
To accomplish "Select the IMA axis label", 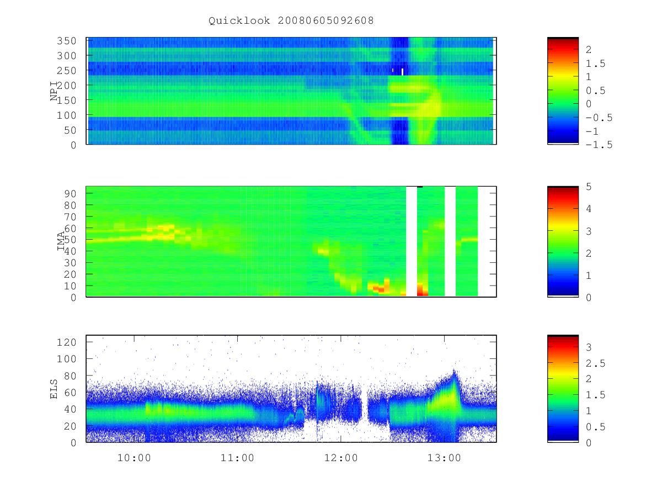I will tap(61, 241).
